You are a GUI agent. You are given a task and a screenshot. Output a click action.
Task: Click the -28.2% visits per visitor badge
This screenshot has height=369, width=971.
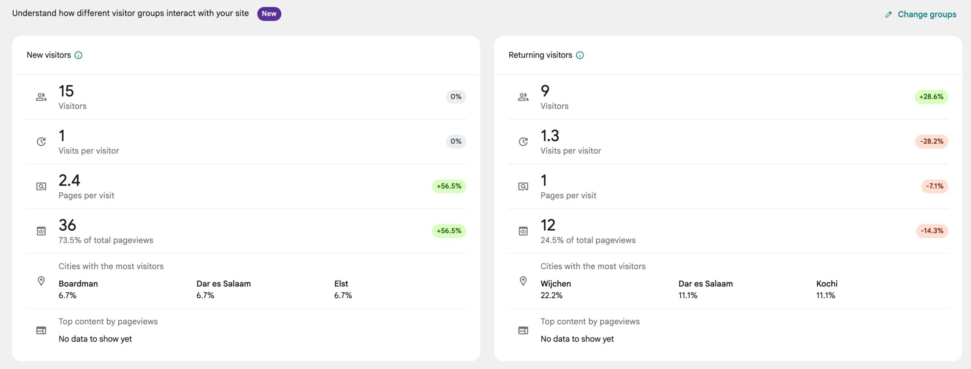point(931,141)
